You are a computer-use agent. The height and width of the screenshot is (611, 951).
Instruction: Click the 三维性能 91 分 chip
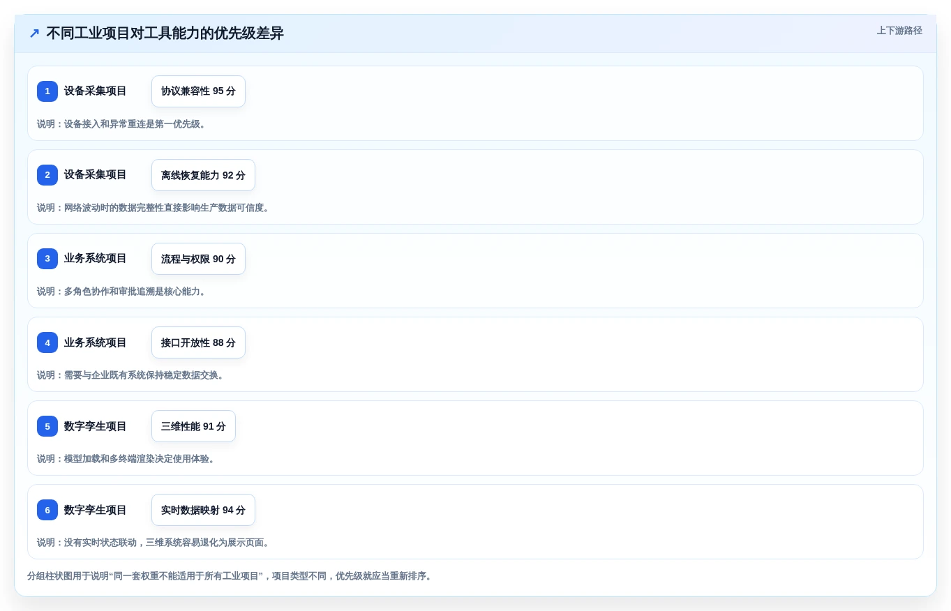(x=193, y=426)
